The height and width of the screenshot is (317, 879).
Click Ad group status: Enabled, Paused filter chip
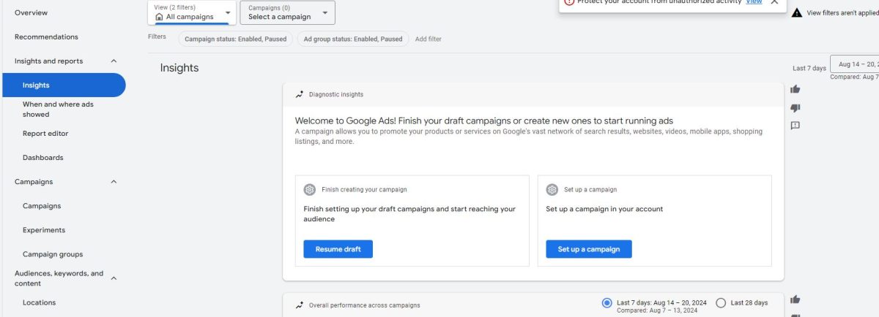coord(353,39)
